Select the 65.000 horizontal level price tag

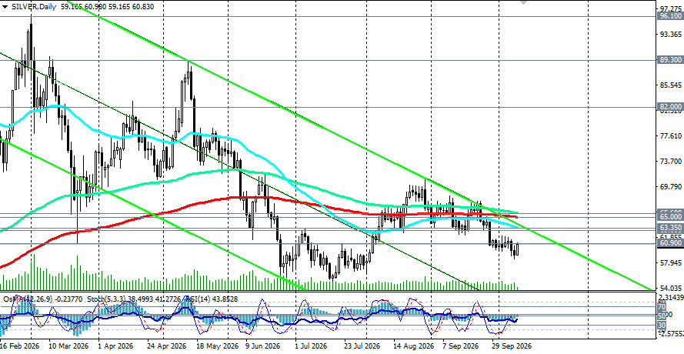(670, 216)
